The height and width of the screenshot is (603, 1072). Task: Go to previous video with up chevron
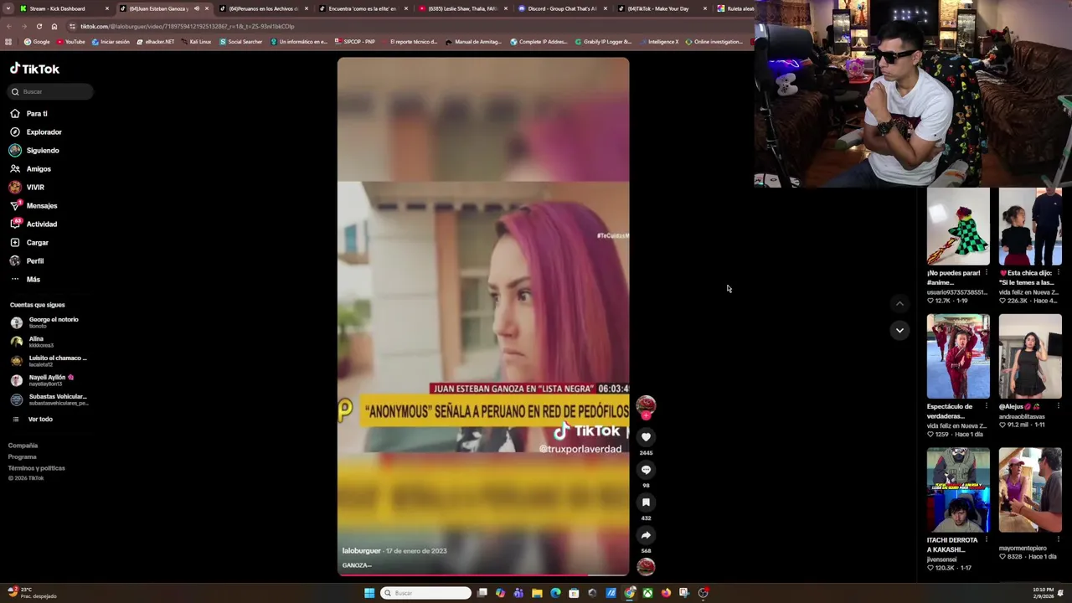pos(899,303)
